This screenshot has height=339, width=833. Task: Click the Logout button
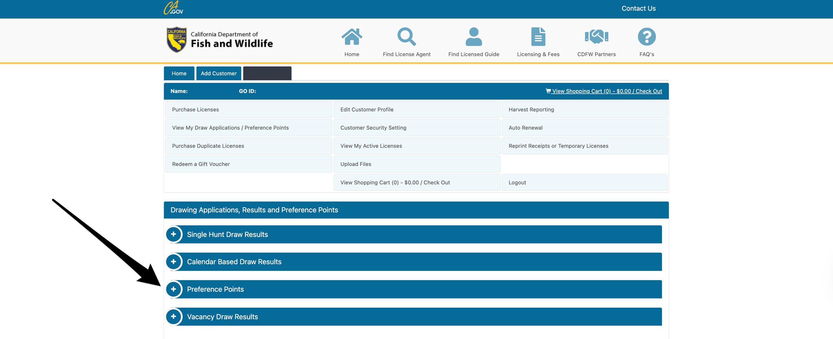pos(584,182)
